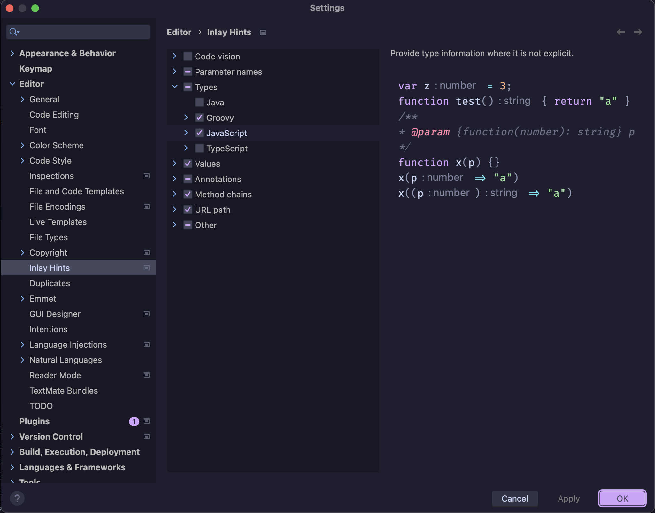Open the TextMate Bundles page

coord(64,391)
